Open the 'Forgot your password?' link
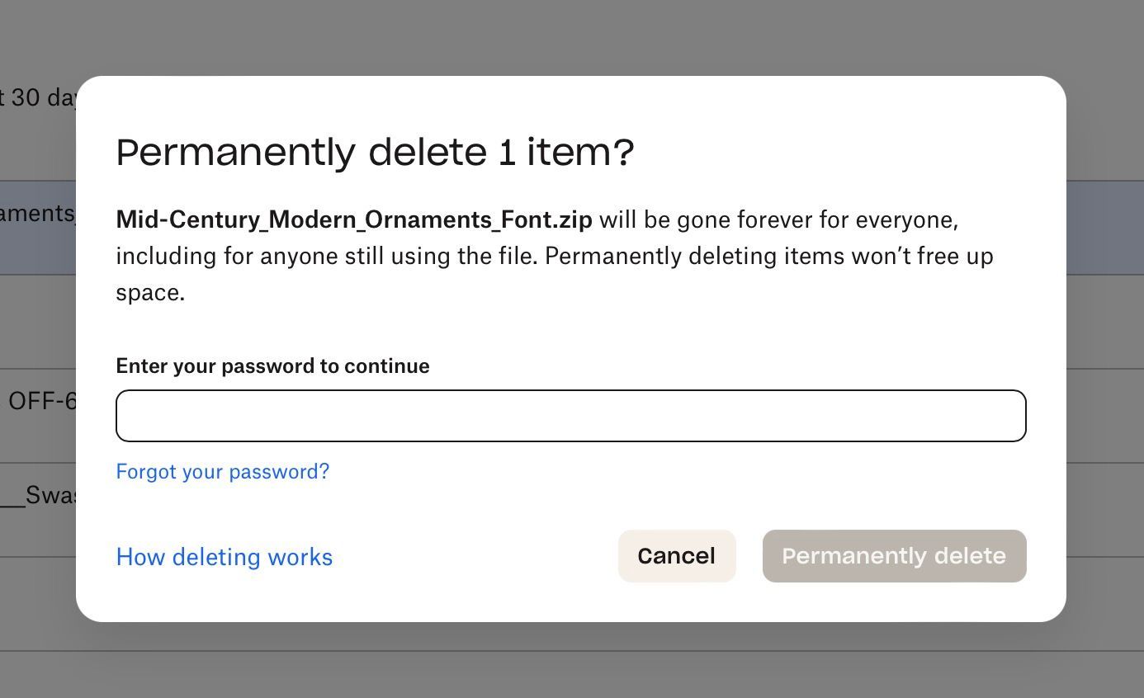 pos(222,471)
